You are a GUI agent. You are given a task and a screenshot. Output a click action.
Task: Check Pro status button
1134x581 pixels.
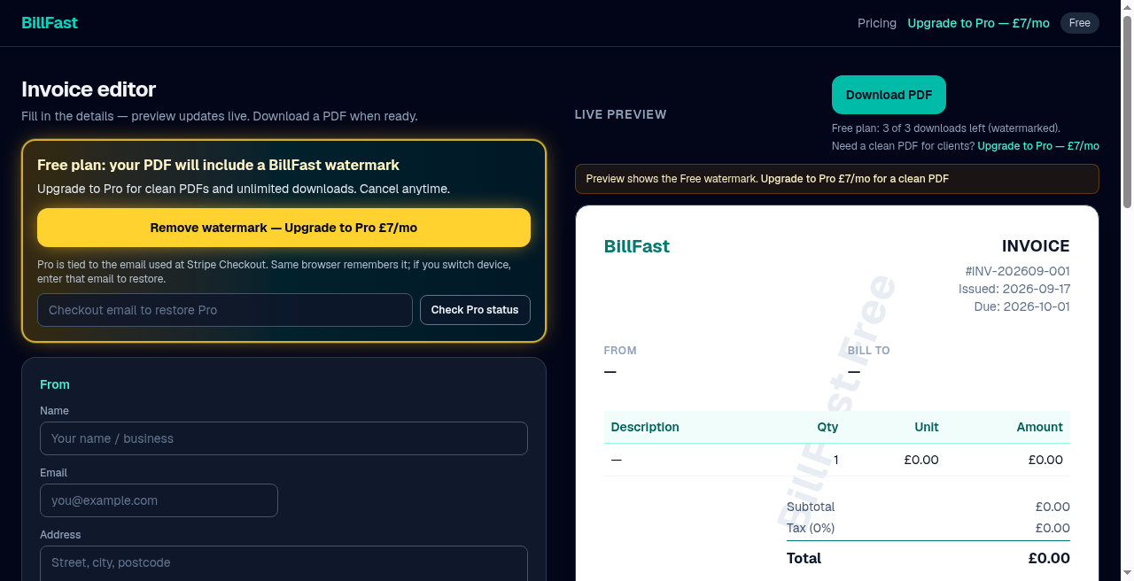pos(475,310)
